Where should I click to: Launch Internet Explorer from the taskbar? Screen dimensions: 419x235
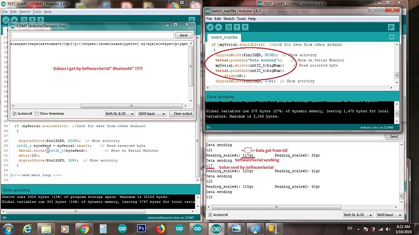27,229
